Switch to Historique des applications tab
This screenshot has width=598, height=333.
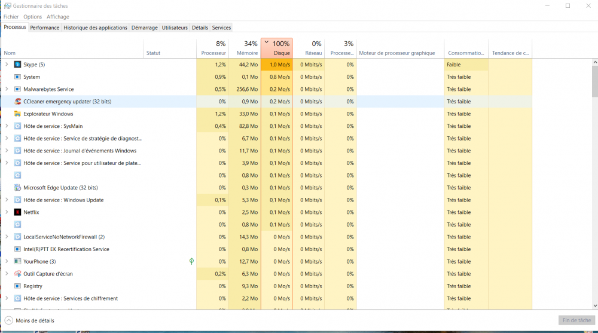95,28
